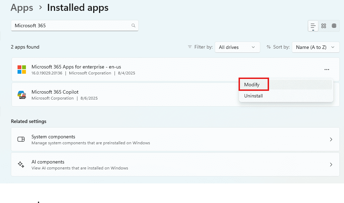Select Microsoft 365 Apps for enterprise entry name
The image size is (344, 203).
pyautogui.click(x=76, y=67)
